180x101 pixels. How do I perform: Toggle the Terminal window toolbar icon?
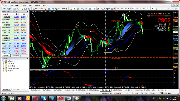pyautogui.click(x=25, y=9)
